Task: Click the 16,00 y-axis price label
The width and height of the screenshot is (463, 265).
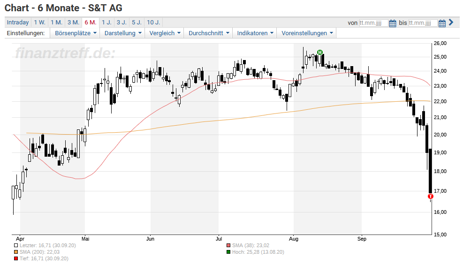Action: [x=440, y=212]
